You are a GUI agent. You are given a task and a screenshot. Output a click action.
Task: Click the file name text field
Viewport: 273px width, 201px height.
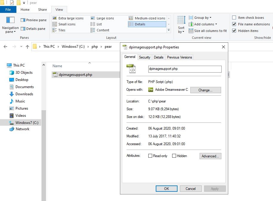[185, 69]
